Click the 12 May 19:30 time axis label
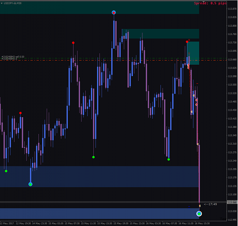The image size is (238, 226). point(23,223)
